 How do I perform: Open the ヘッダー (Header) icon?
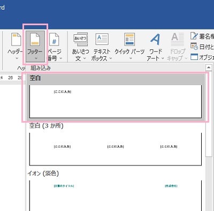click(x=16, y=39)
